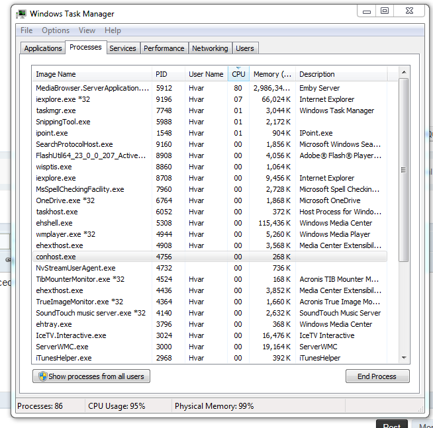
Task: Select ehexthost.exe with PID 4908
Action: (x=210, y=245)
